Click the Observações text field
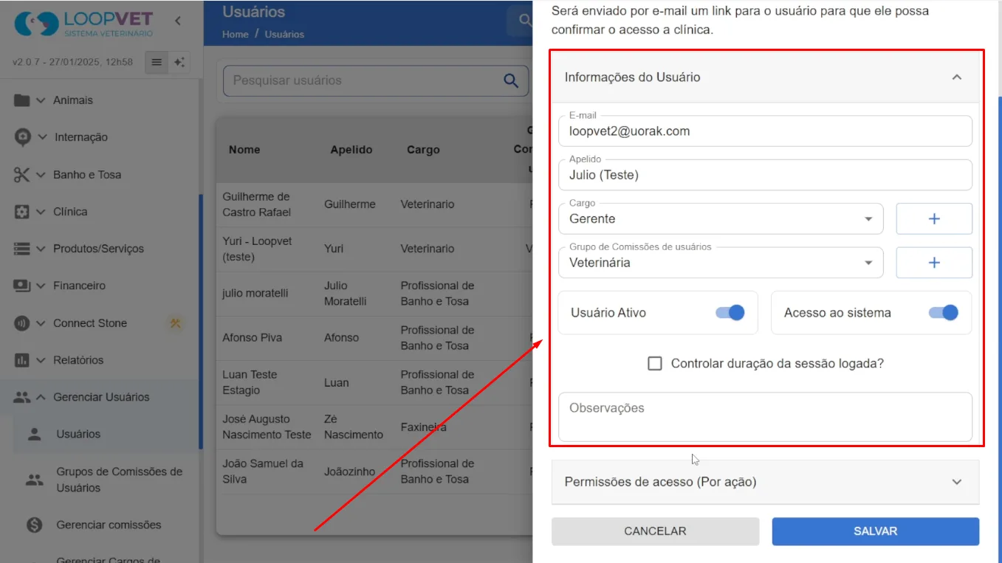Image resolution: width=1002 pixels, height=563 pixels. tap(765, 417)
